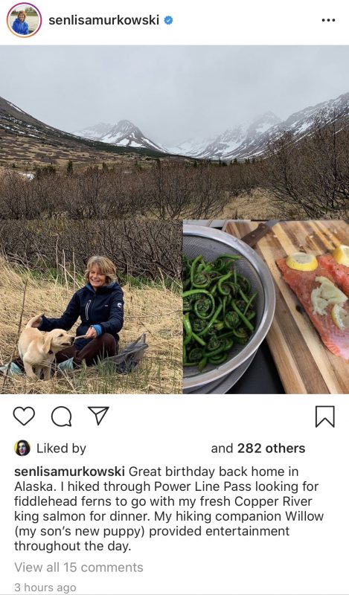Viewport: 349px width, 595px height.
Task: Tap the yellow puppy in the photo
Action: coord(45,346)
